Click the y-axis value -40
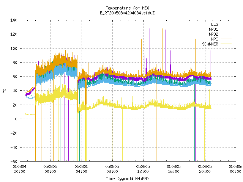 [x=14, y=147]
